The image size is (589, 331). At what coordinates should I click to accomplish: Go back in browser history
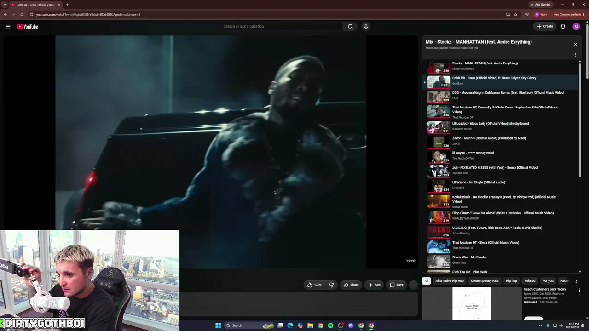(x=5, y=14)
